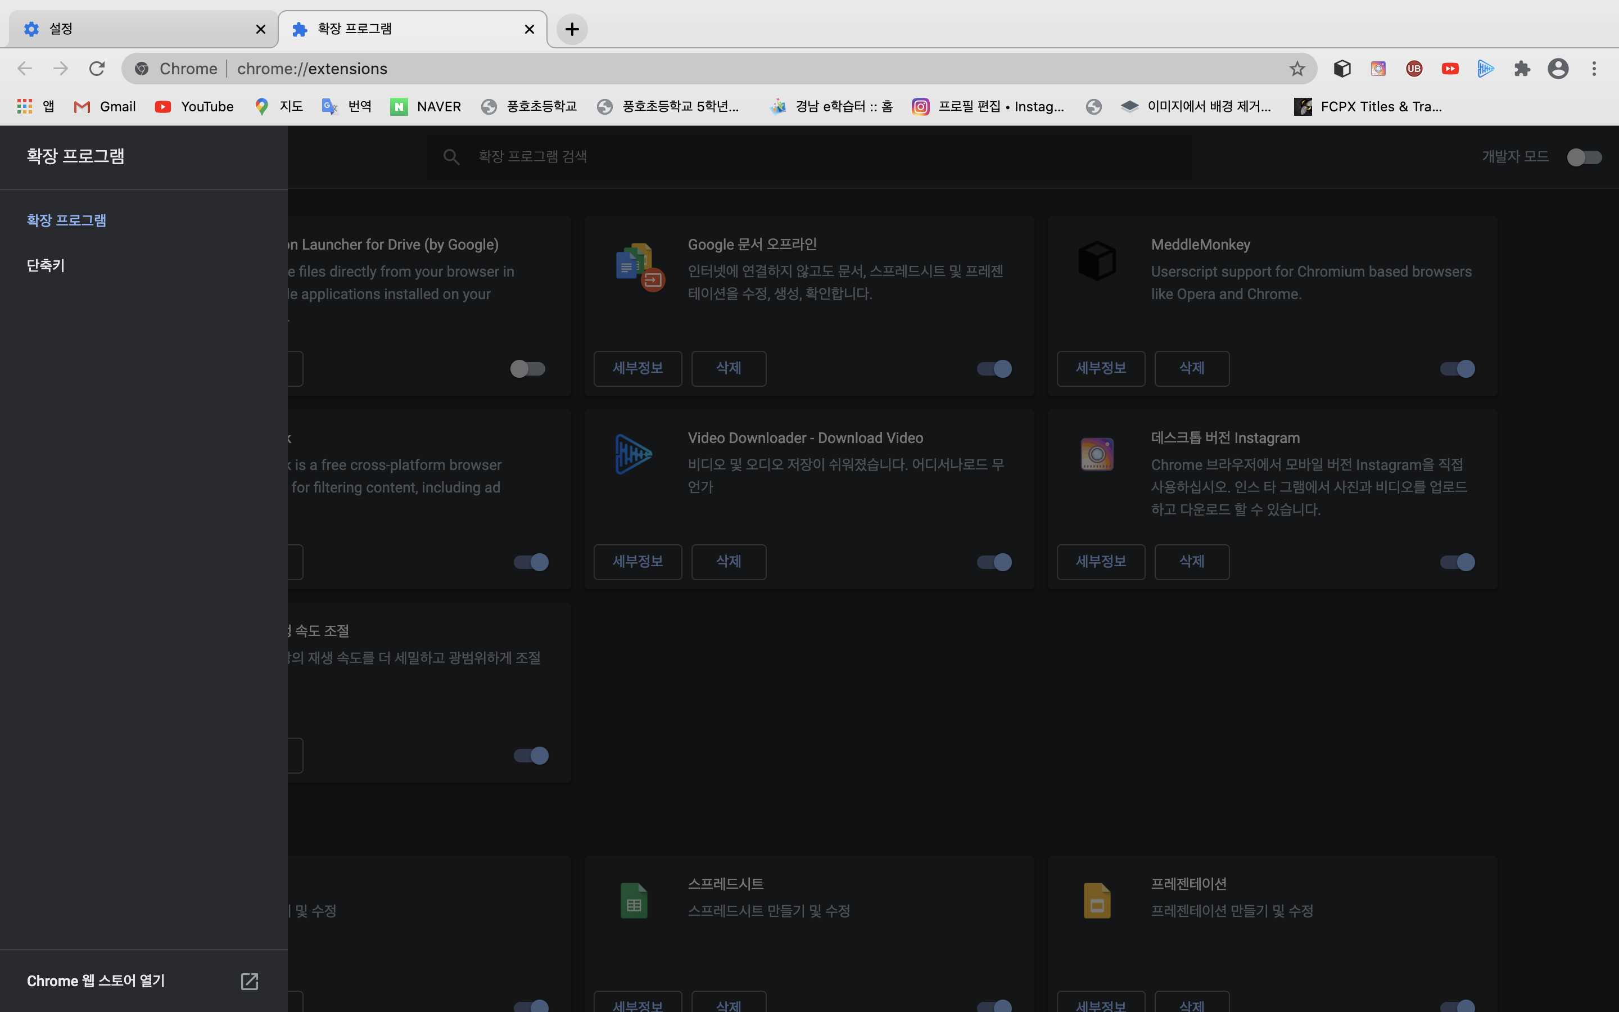Toggle developer mode switch
This screenshot has width=1619, height=1012.
click(1584, 157)
